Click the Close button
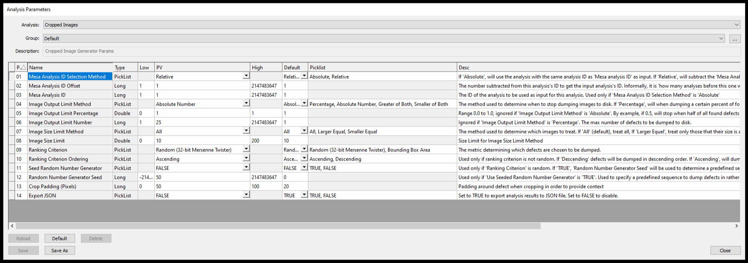 pyautogui.click(x=725, y=251)
